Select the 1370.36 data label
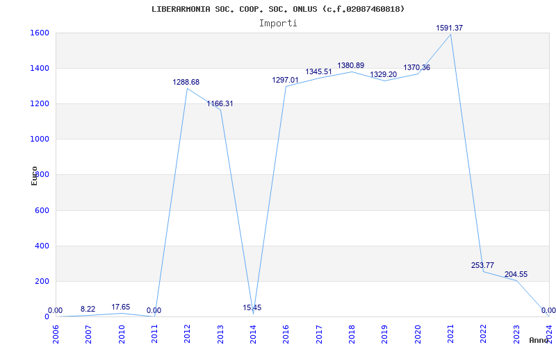This screenshot has height=347, width=556. point(417,67)
